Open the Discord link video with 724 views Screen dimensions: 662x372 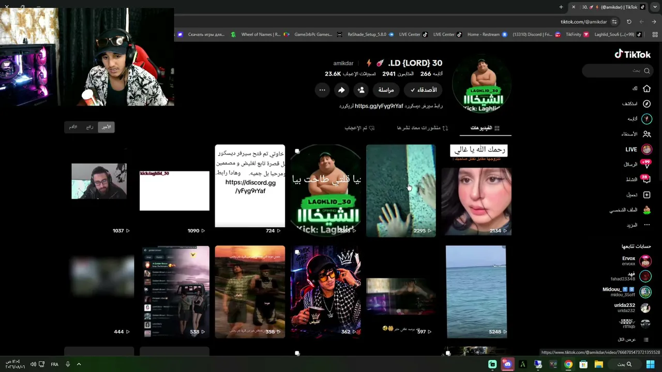coord(250,190)
